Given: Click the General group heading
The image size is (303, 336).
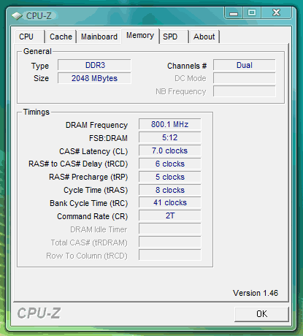Looking at the screenshot, I should 37,51.
